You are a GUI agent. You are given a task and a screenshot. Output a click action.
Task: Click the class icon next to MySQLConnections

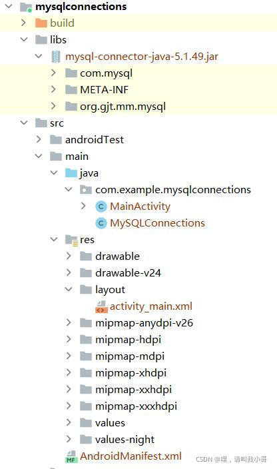tap(101, 223)
